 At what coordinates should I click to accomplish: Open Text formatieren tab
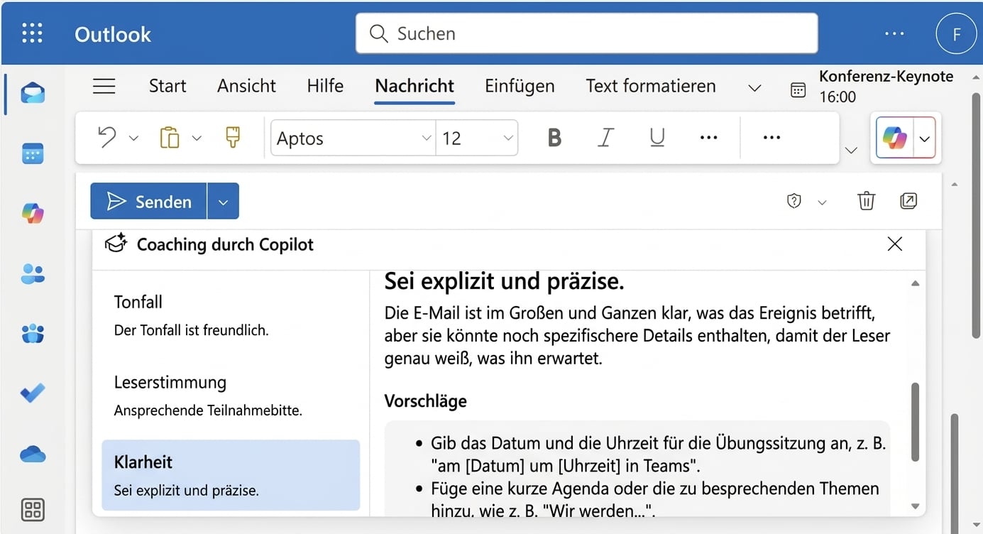(x=651, y=86)
